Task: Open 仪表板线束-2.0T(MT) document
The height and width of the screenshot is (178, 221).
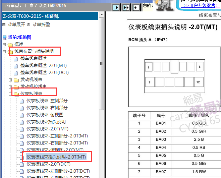Action: pyautogui.click(x=47, y=129)
